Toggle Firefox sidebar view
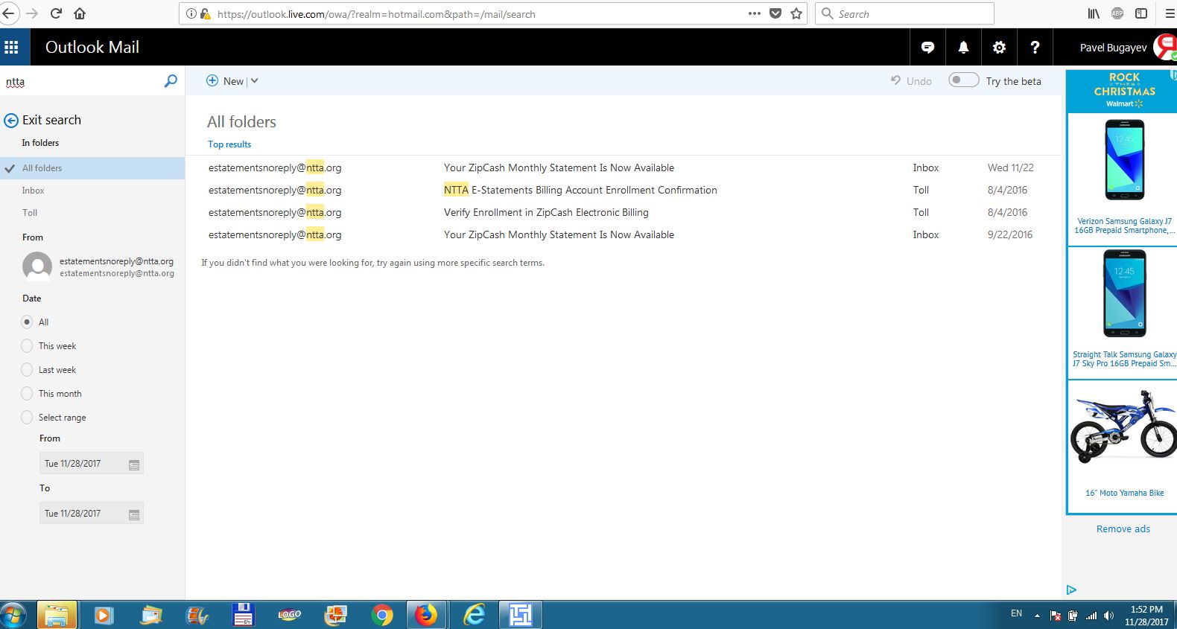 (1141, 13)
